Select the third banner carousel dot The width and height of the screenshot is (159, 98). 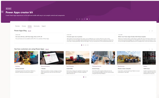(x=82, y=19)
